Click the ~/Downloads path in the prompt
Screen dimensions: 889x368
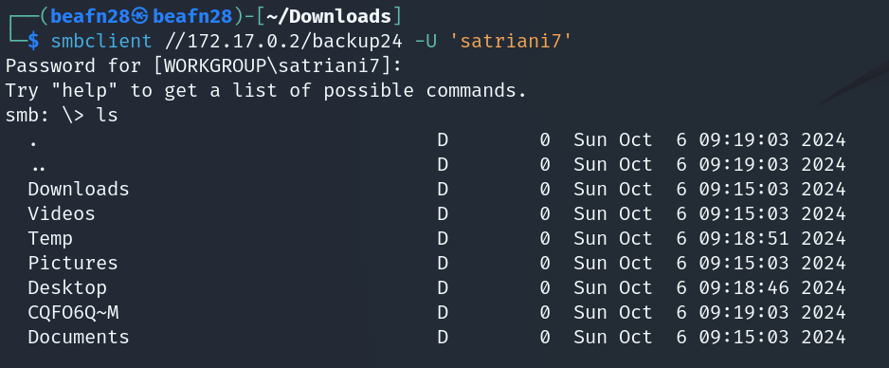(x=330, y=16)
